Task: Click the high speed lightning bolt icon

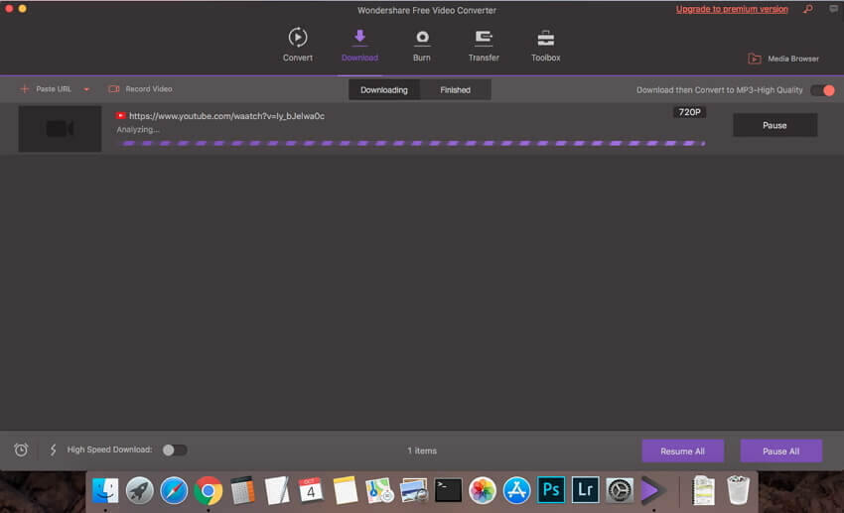Action: (53, 449)
